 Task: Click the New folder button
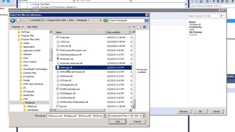pyautogui.click(x=32, y=27)
